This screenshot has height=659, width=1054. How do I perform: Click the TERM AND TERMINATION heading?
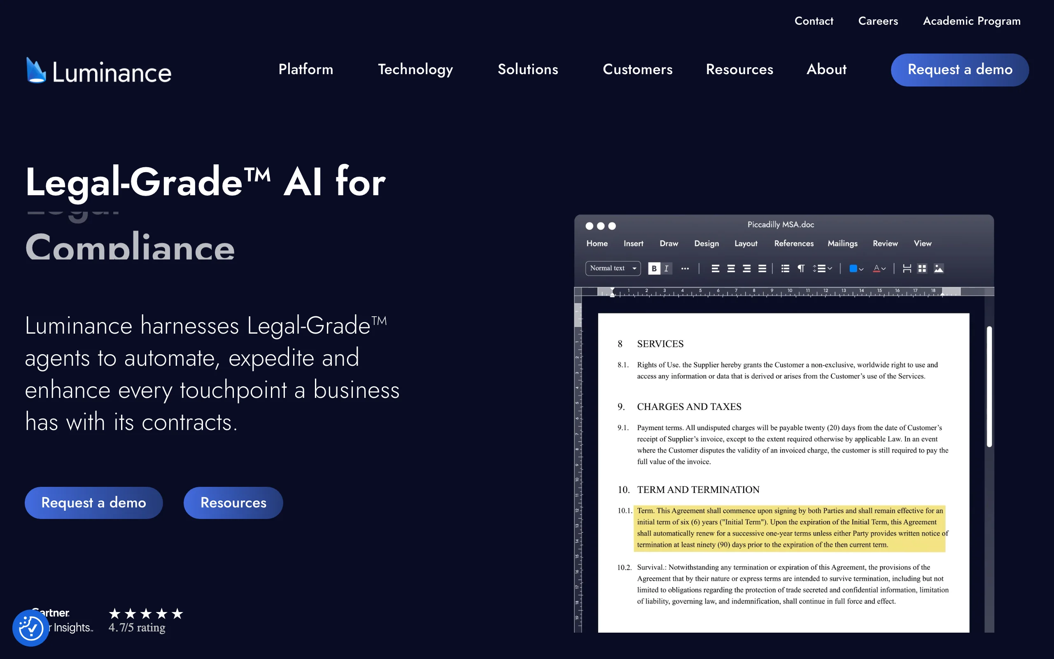pyautogui.click(x=698, y=489)
